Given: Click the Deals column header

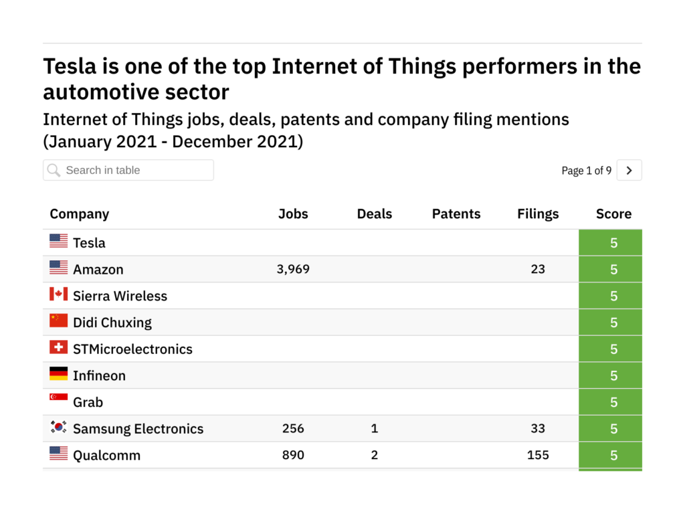Looking at the screenshot, I should (375, 214).
